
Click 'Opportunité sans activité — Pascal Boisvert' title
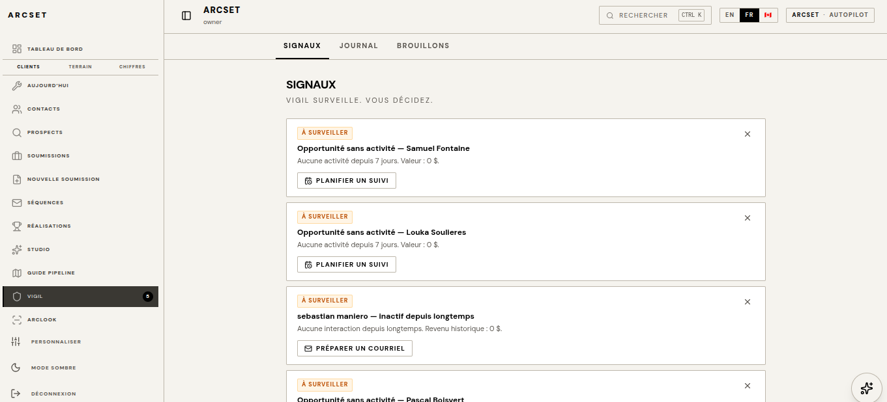pyautogui.click(x=381, y=399)
